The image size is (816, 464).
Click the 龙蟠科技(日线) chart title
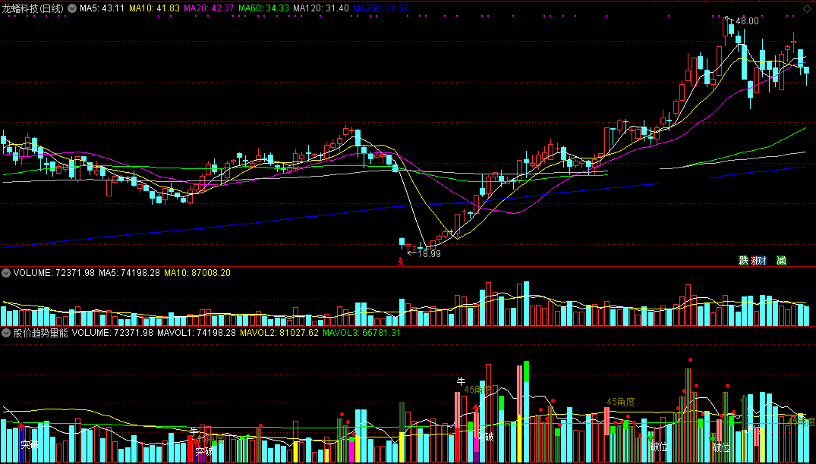pos(33,8)
